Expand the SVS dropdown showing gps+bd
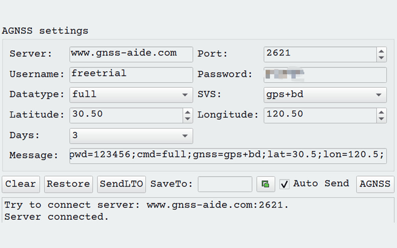The image size is (397, 248). [325, 95]
